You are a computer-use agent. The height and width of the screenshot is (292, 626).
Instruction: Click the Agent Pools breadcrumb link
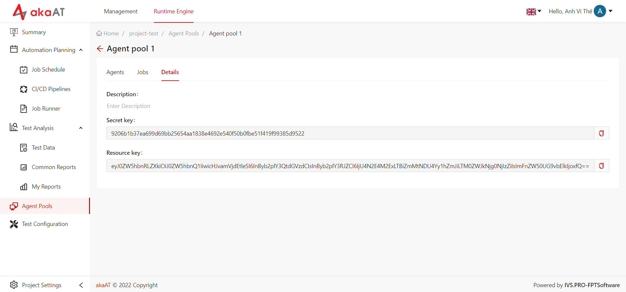pyautogui.click(x=184, y=33)
